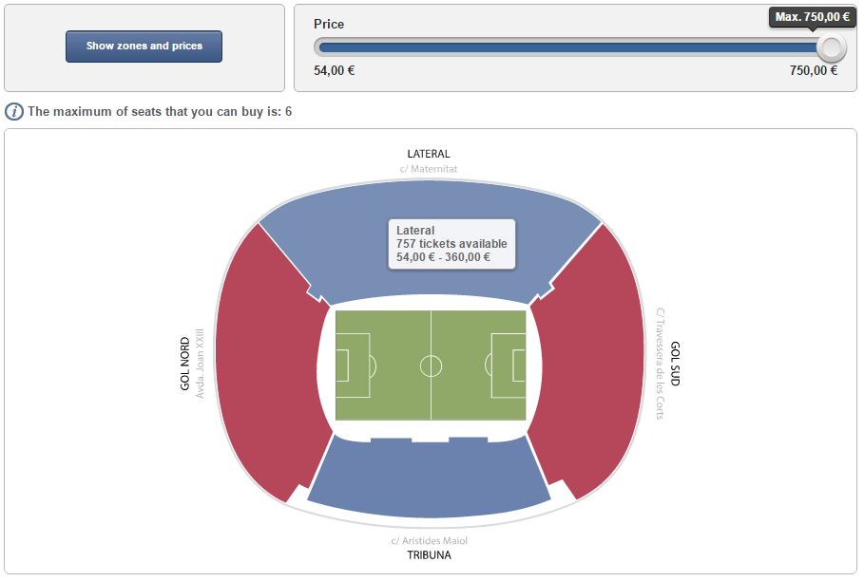Click the right goal area on the pitch

click(x=518, y=365)
